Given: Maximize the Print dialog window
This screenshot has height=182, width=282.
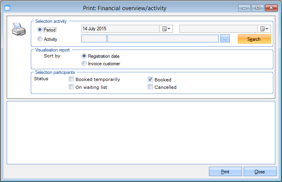Looking at the screenshot, I should (x=258, y=8).
